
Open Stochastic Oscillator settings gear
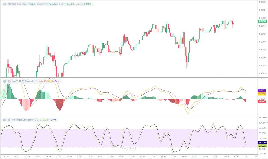click(9, 120)
